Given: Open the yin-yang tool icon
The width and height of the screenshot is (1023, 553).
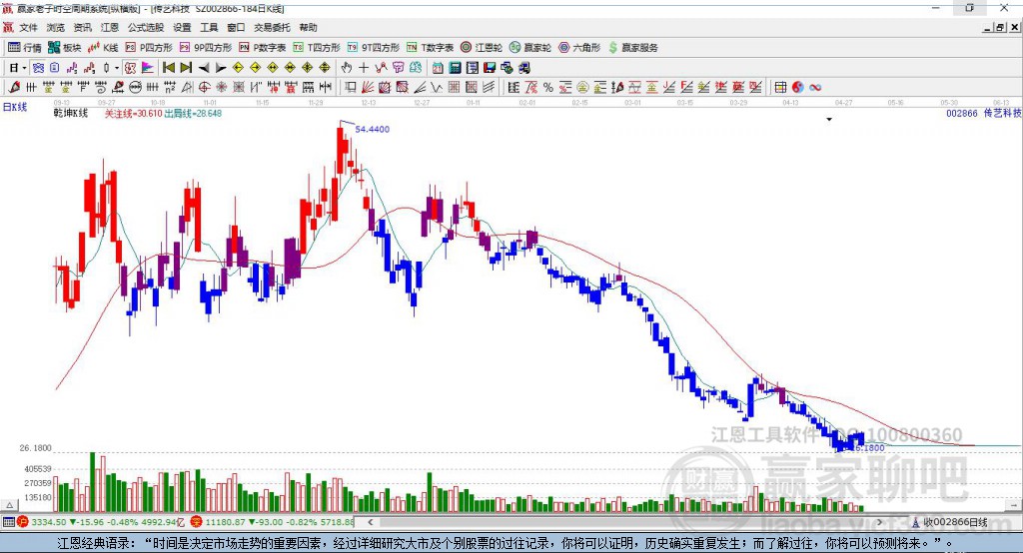Looking at the screenshot, I should click(798, 88).
